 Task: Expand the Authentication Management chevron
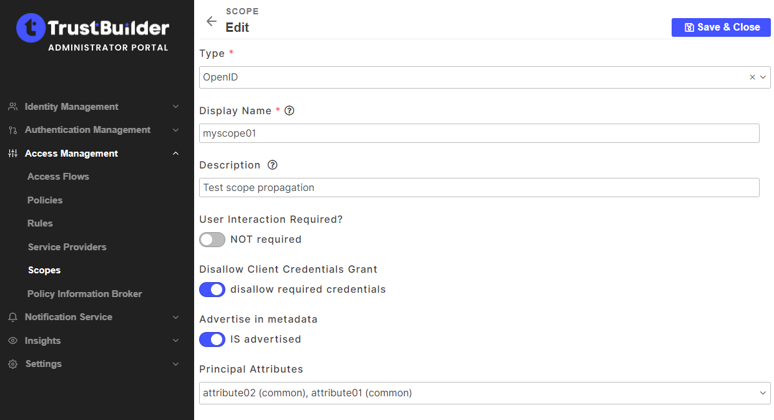click(x=175, y=130)
